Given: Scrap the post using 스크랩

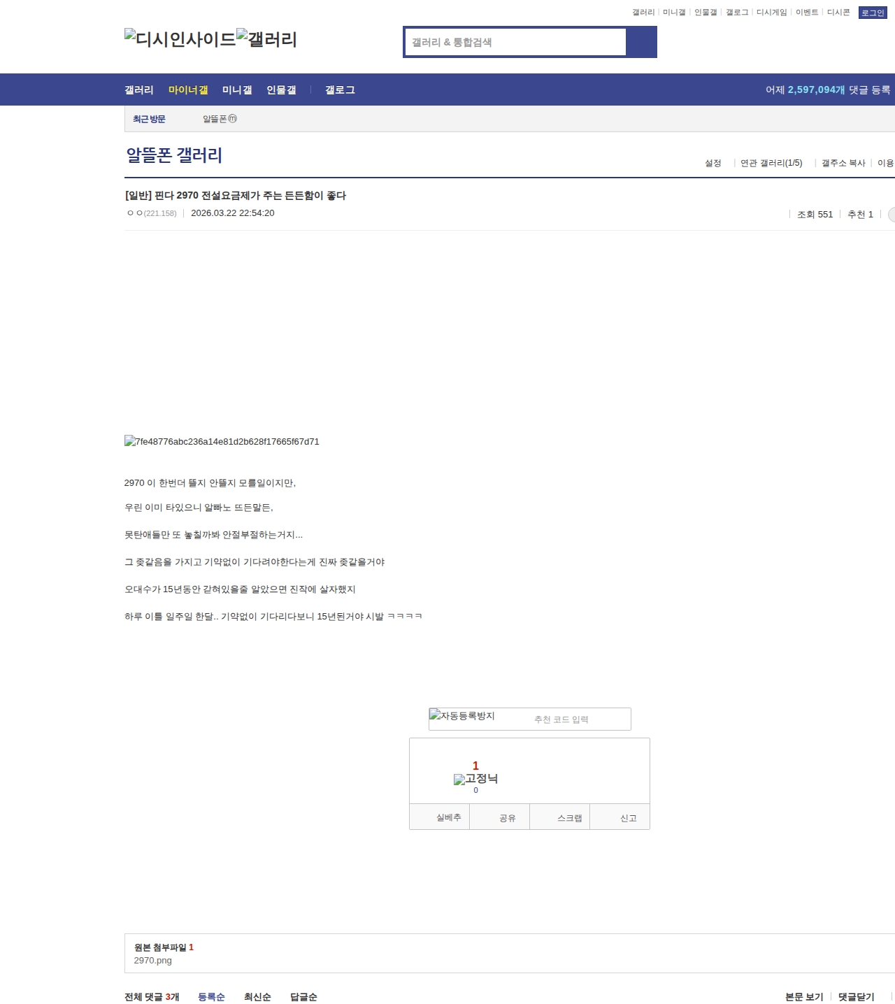Looking at the screenshot, I should tap(569, 817).
